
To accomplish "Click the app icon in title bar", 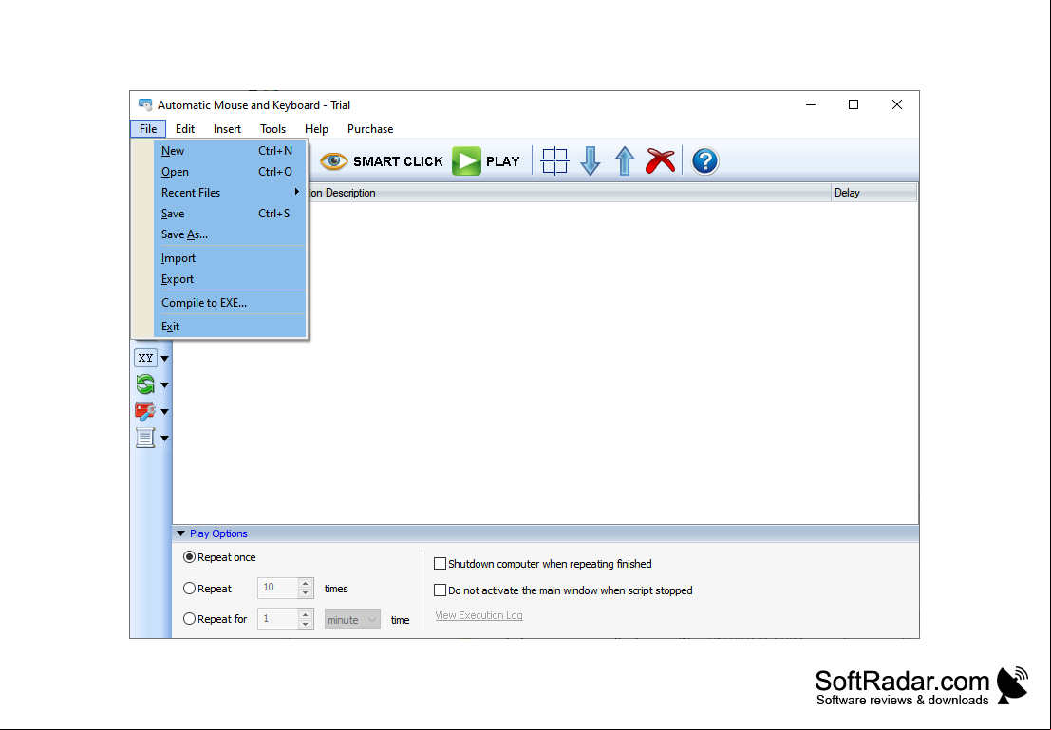I will (x=145, y=105).
